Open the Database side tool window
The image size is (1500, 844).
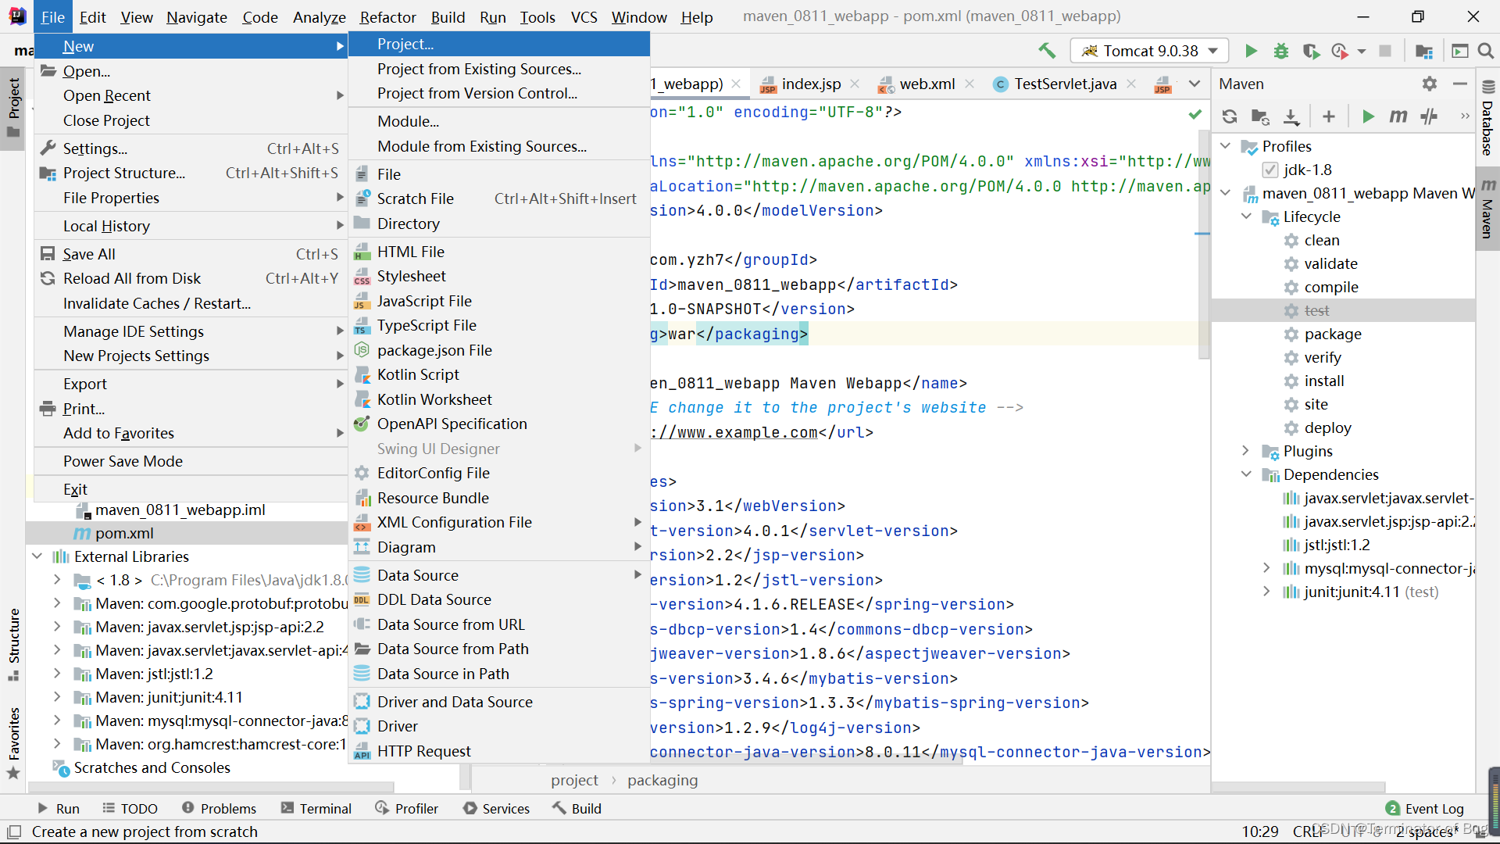1487,118
